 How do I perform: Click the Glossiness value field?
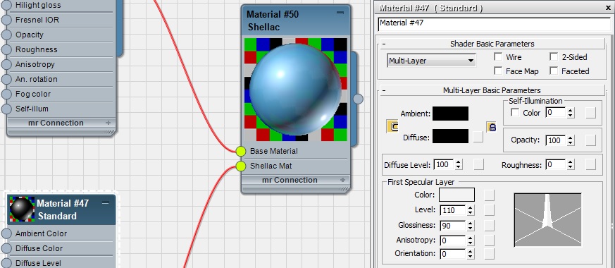click(x=453, y=226)
